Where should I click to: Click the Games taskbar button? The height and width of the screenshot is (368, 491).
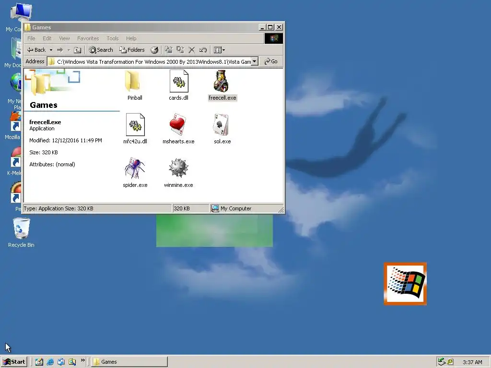coord(129,362)
